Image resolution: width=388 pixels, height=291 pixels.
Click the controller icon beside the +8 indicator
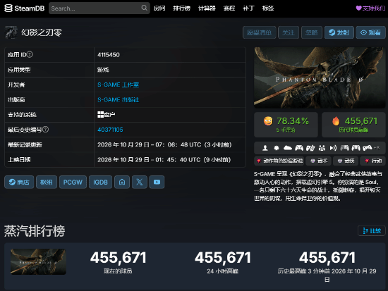[x=368, y=148]
